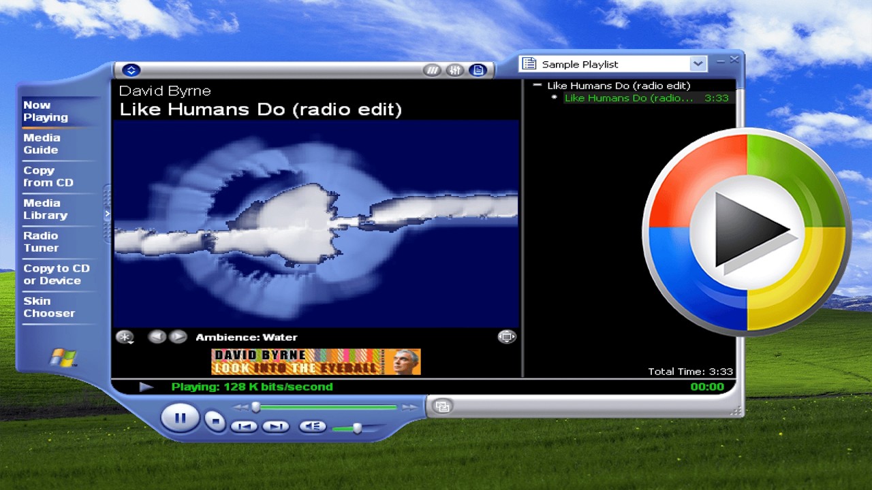Skip to the previous track
The height and width of the screenshot is (490, 872).
click(x=244, y=426)
